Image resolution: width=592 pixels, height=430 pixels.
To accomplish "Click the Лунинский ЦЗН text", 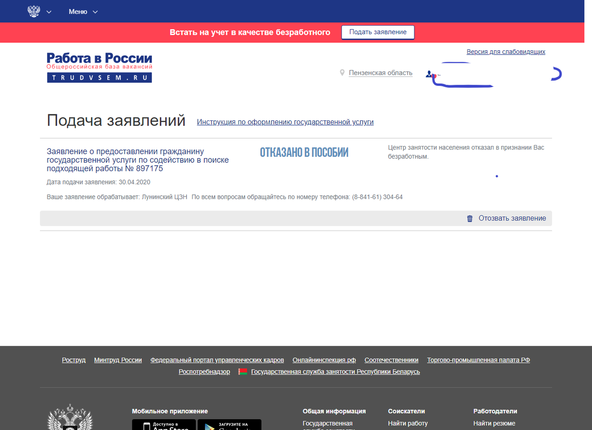I will [164, 197].
